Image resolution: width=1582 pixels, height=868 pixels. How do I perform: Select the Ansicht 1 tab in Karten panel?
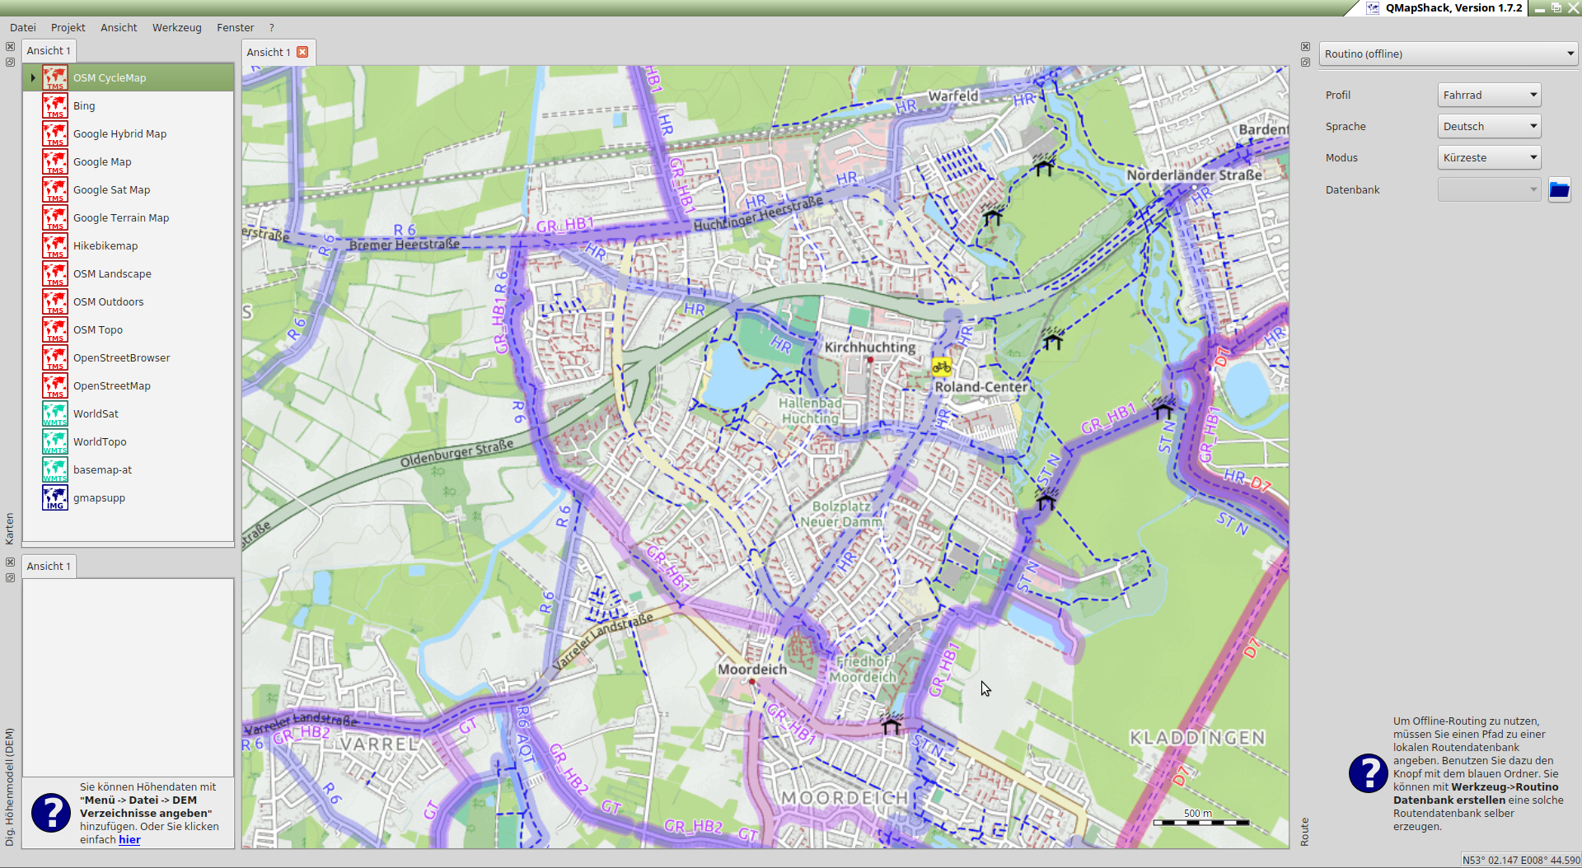49,50
